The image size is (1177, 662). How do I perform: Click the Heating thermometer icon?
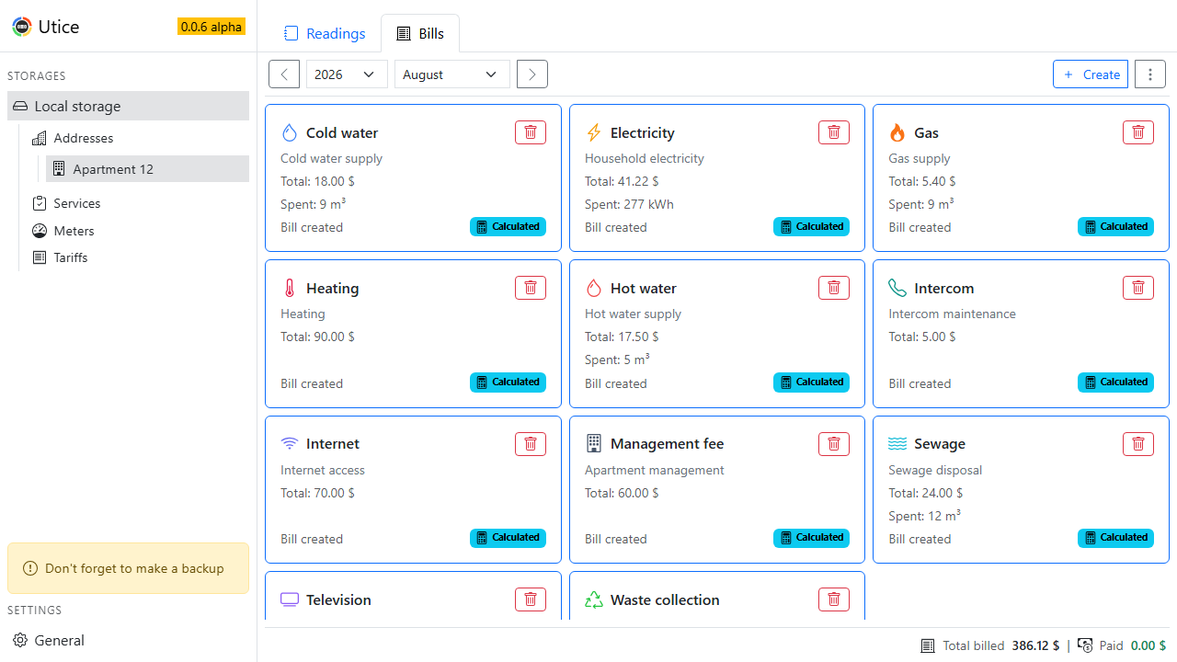[x=290, y=288]
